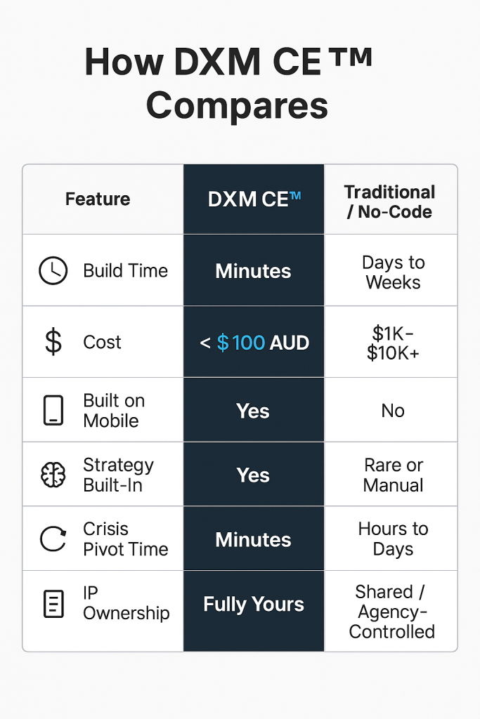Image resolution: width=480 pixels, height=719 pixels.
Task: Select the Days to Weeks cell
Action: pyautogui.click(x=394, y=272)
